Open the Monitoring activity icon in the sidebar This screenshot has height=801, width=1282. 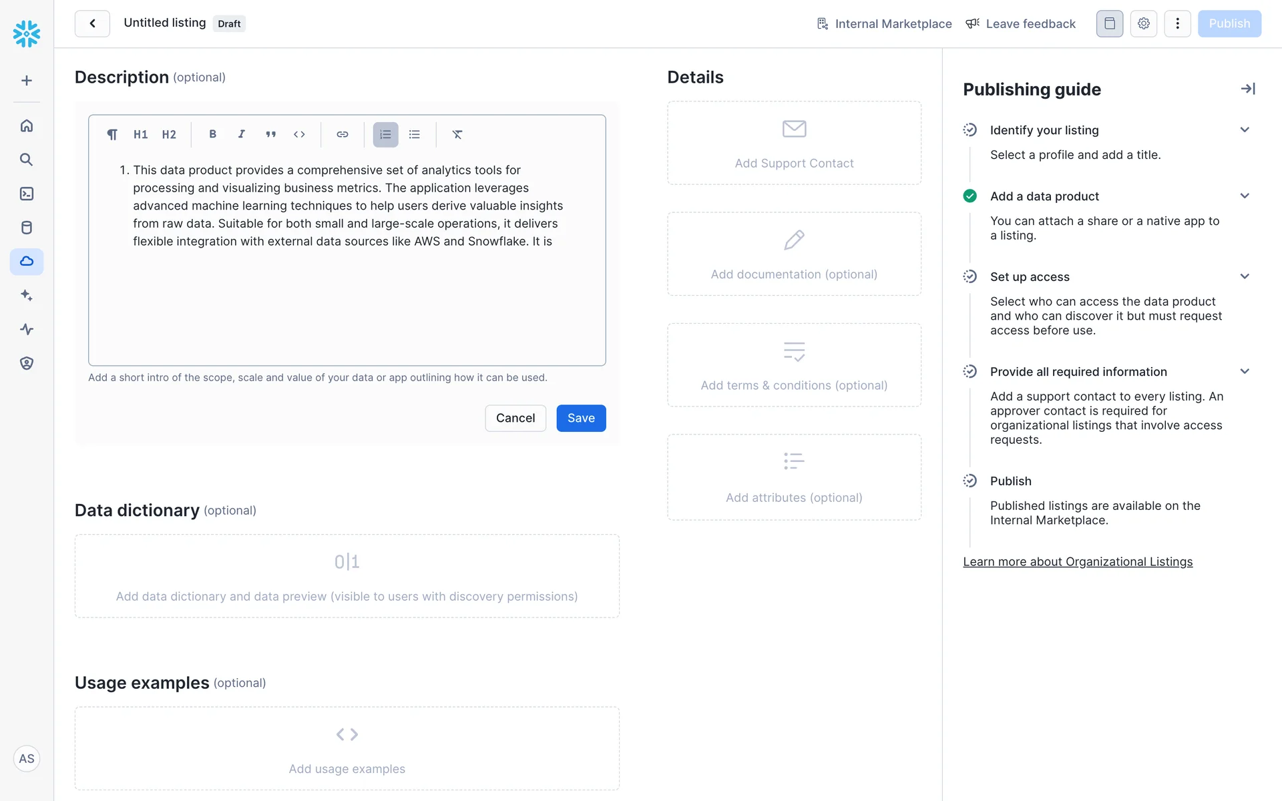click(x=27, y=329)
